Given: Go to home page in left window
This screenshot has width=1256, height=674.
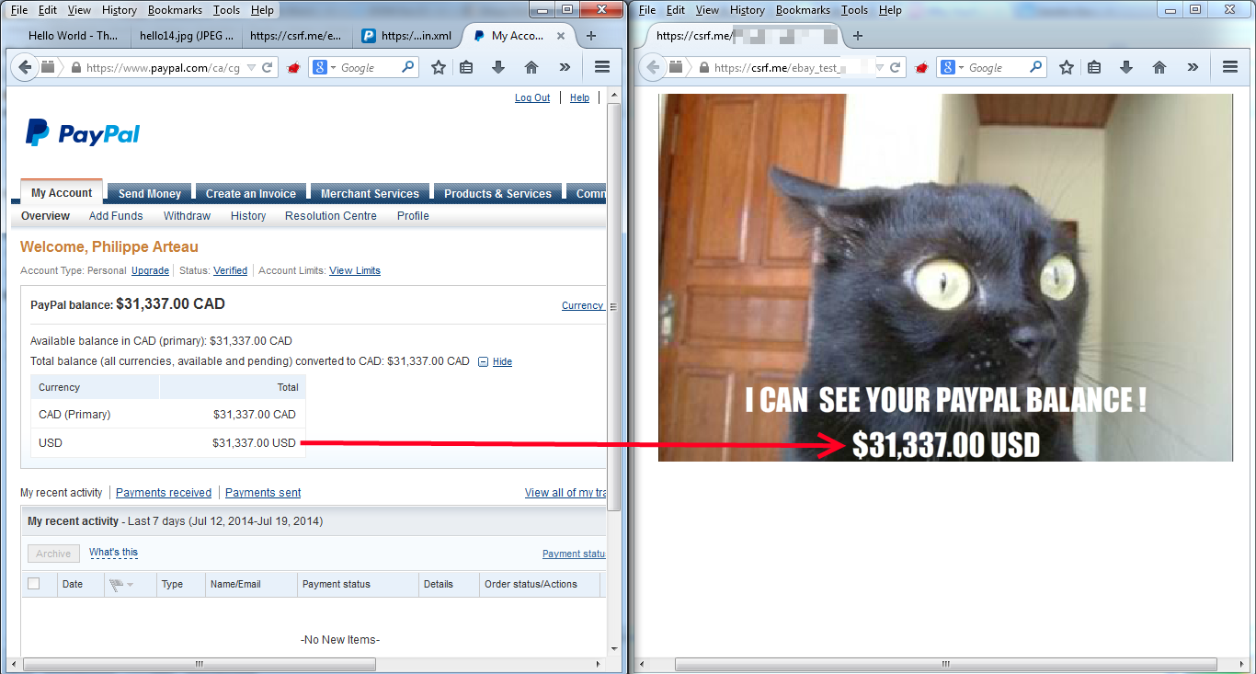Looking at the screenshot, I should (x=531, y=67).
